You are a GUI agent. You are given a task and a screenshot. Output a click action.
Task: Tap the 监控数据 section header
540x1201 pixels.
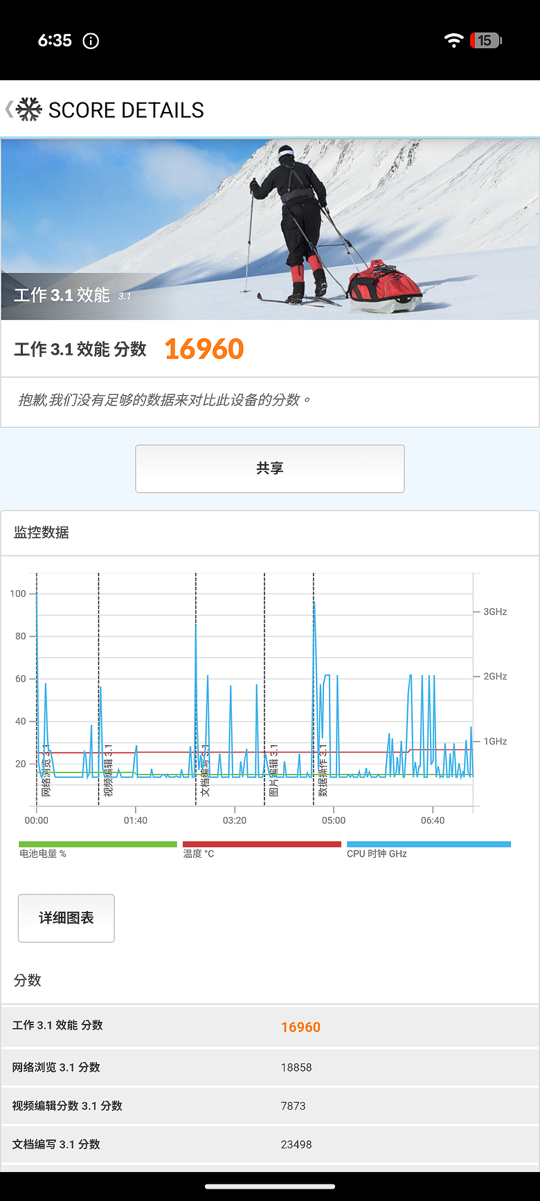click(42, 532)
